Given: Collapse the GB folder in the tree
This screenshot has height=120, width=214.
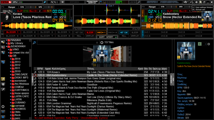Looking at the screenshot, I should tap(9, 56).
